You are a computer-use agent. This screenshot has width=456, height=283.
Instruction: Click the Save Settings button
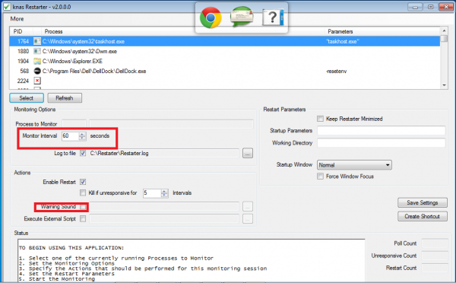click(423, 202)
